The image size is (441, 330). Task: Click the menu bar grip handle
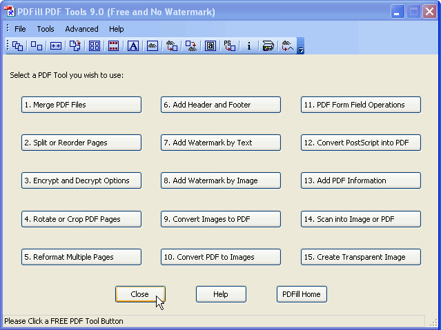(8, 29)
